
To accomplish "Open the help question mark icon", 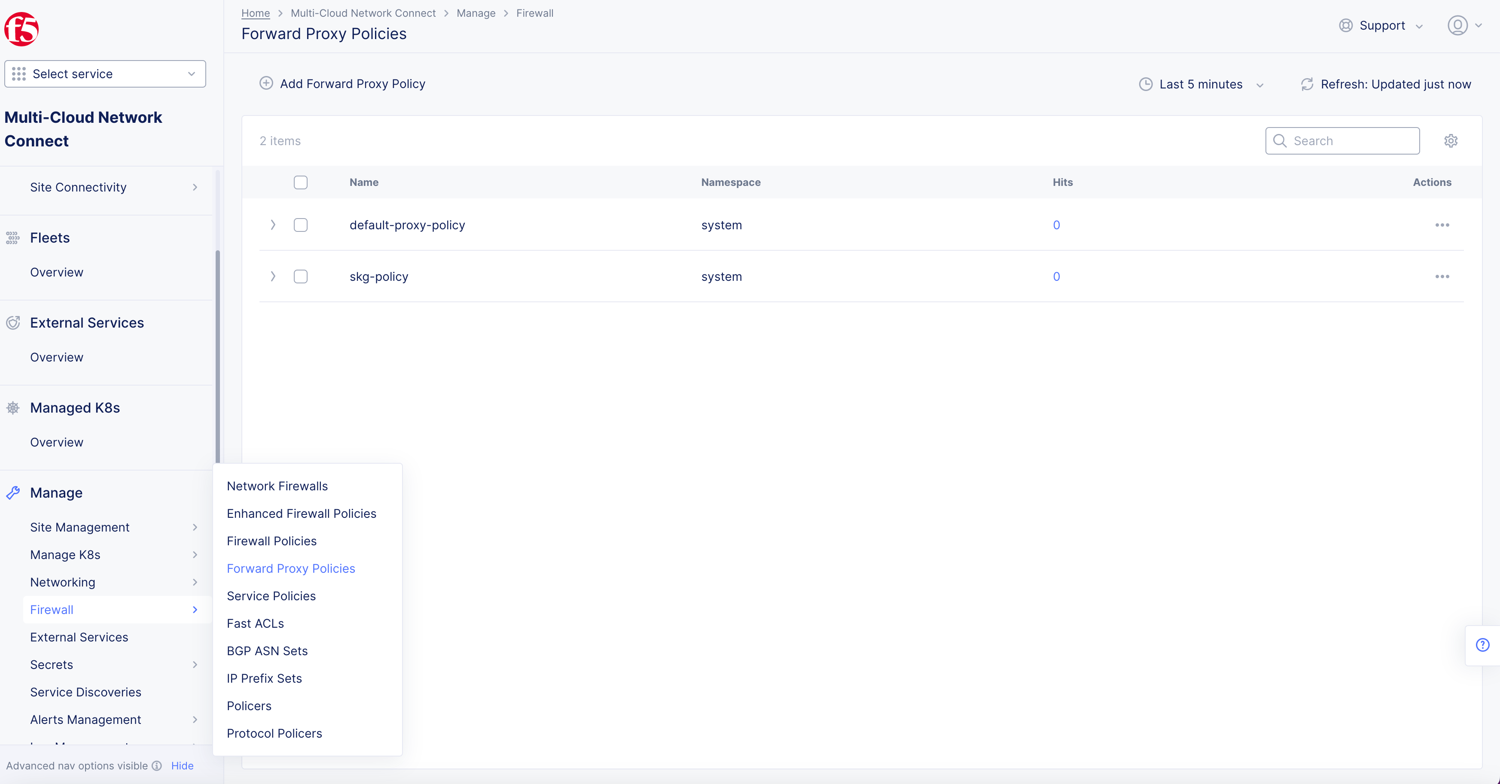I will [x=1482, y=645].
